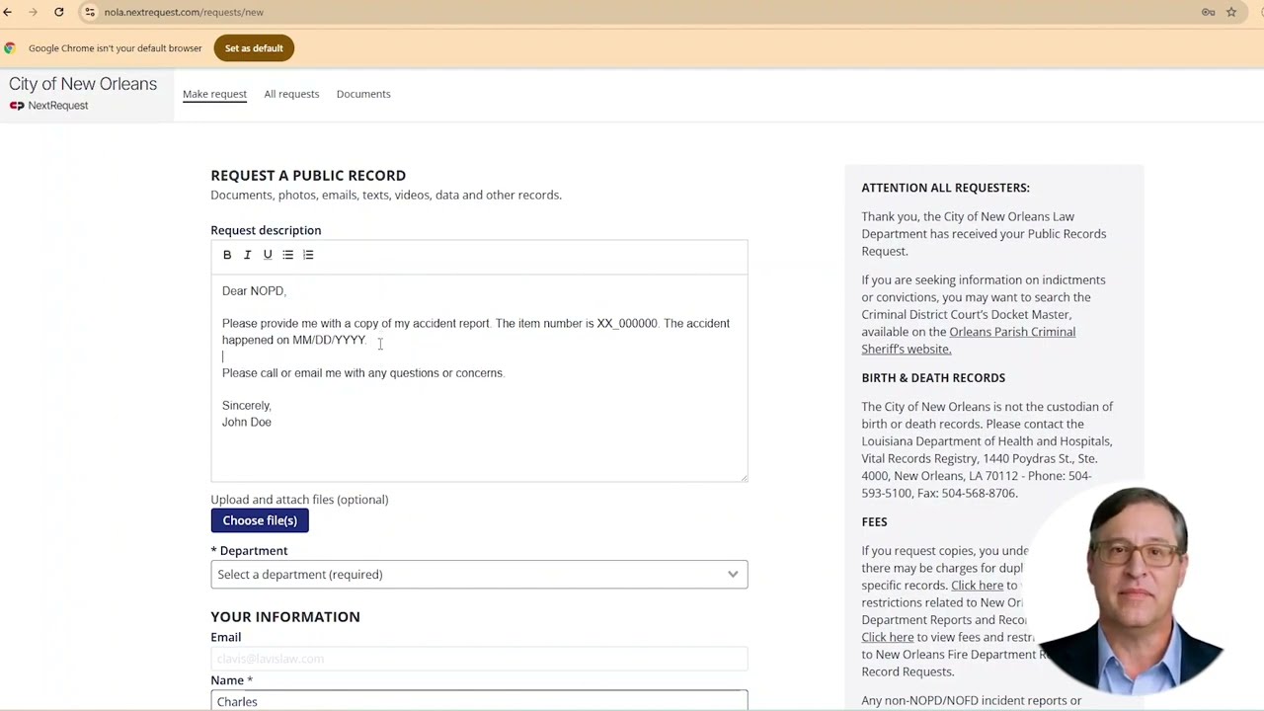1264x711 pixels.
Task: Click the browser forward arrow
Action: (33, 12)
